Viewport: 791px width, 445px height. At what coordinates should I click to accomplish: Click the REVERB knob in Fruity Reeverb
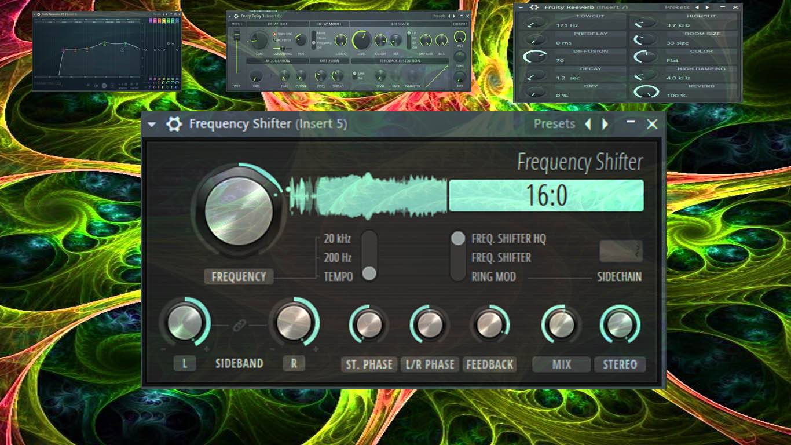click(646, 92)
